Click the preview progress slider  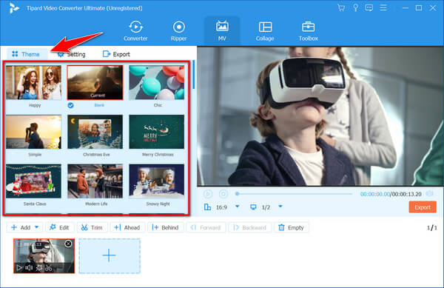pyautogui.click(x=294, y=194)
